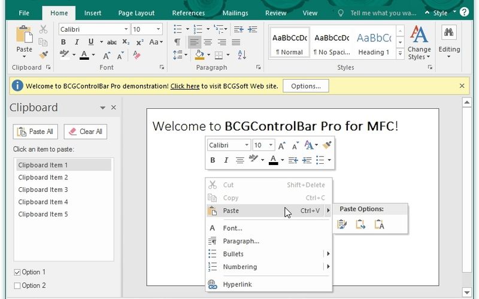Center-align text using the ribbon icon
The height and width of the screenshot is (299, 479).
point(208,42)
